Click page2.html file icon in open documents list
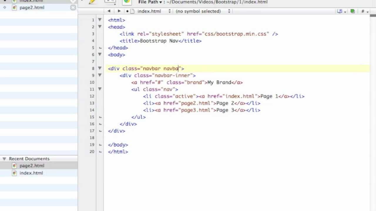This screenshot has height=211, width=376. (x=14, y=8)
